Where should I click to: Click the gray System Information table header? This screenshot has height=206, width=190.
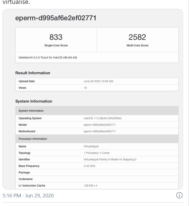click(97, 111)
